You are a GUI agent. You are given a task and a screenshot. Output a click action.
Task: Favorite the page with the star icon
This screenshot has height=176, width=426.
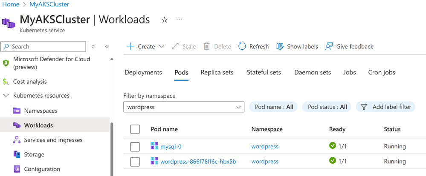coord(164,20)
